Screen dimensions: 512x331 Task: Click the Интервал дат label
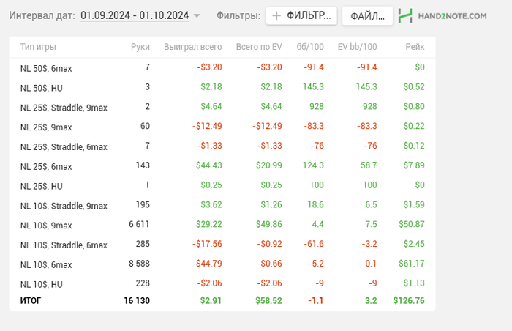point(42,15)
